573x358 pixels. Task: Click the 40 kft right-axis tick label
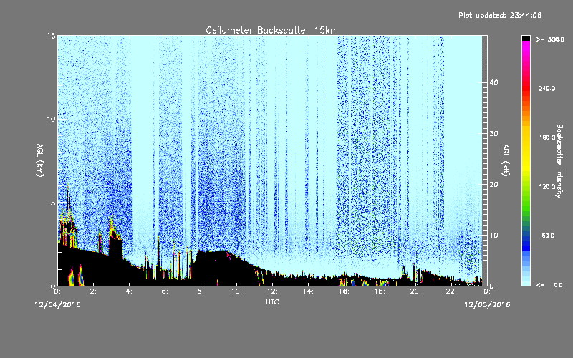(493, 82)
